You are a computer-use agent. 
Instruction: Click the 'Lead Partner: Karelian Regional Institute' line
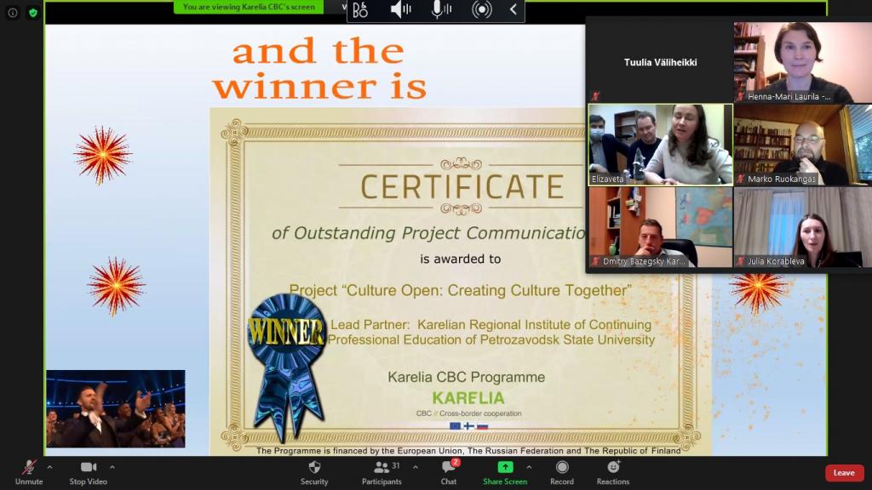point(491,324)
